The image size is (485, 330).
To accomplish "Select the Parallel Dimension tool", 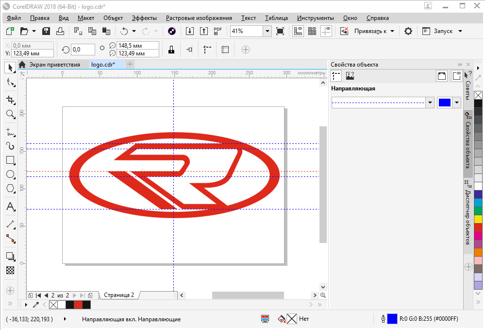I will (11, 224).
